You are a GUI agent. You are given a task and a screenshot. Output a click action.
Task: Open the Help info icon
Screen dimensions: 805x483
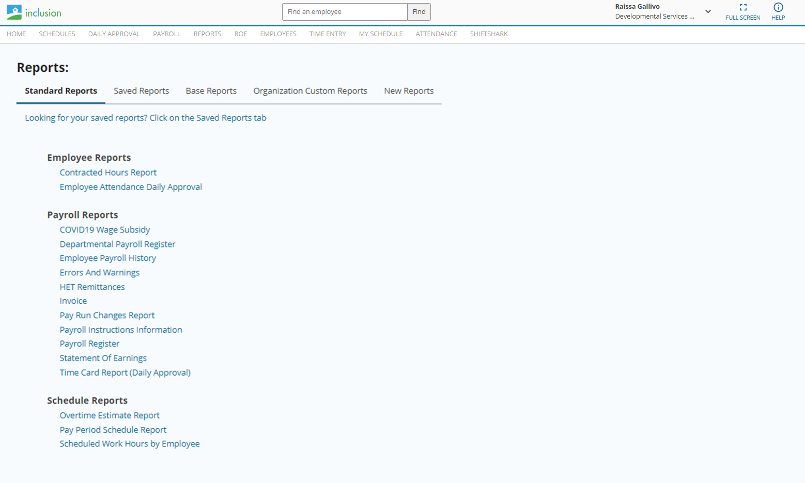coord(778,7)
